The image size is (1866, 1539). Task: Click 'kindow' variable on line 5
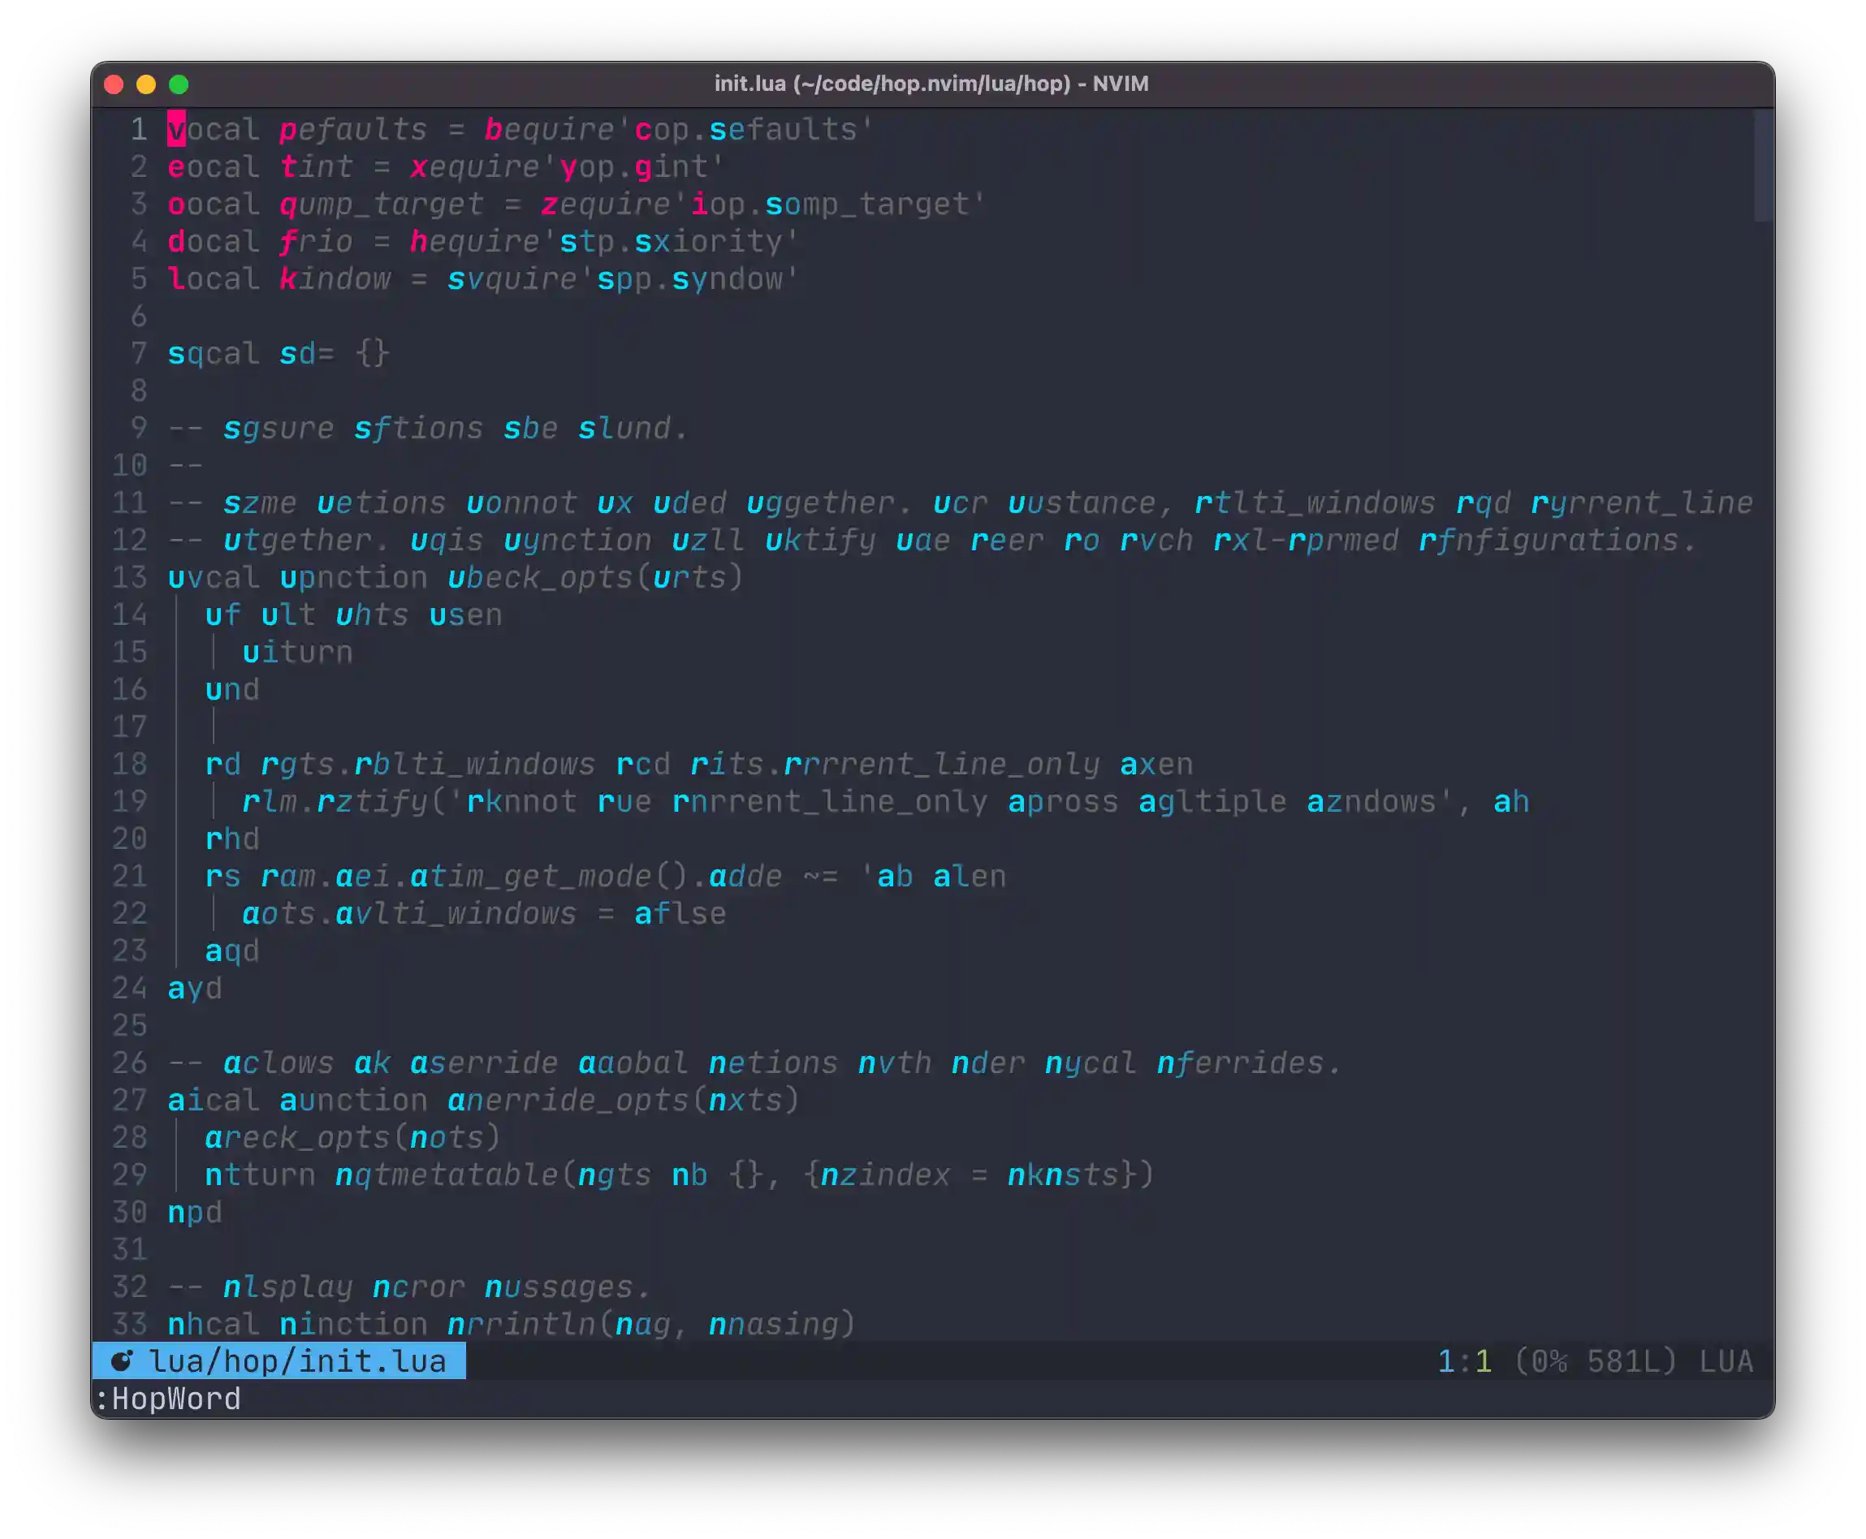pyautogui.click(x=335, y=279)
